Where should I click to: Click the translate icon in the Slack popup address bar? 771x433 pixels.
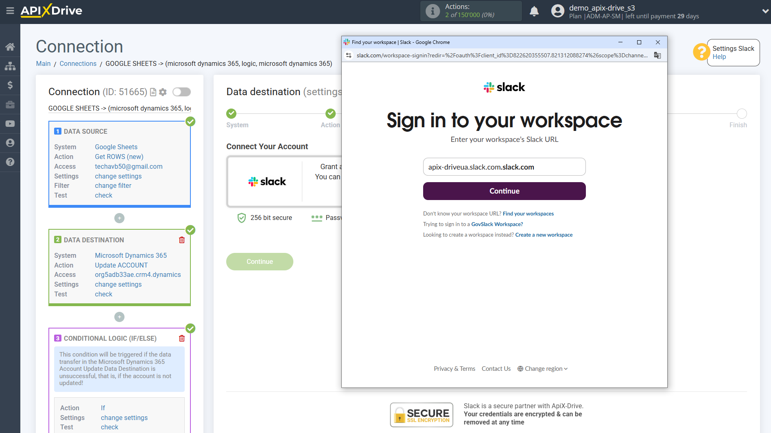[657, 55]
